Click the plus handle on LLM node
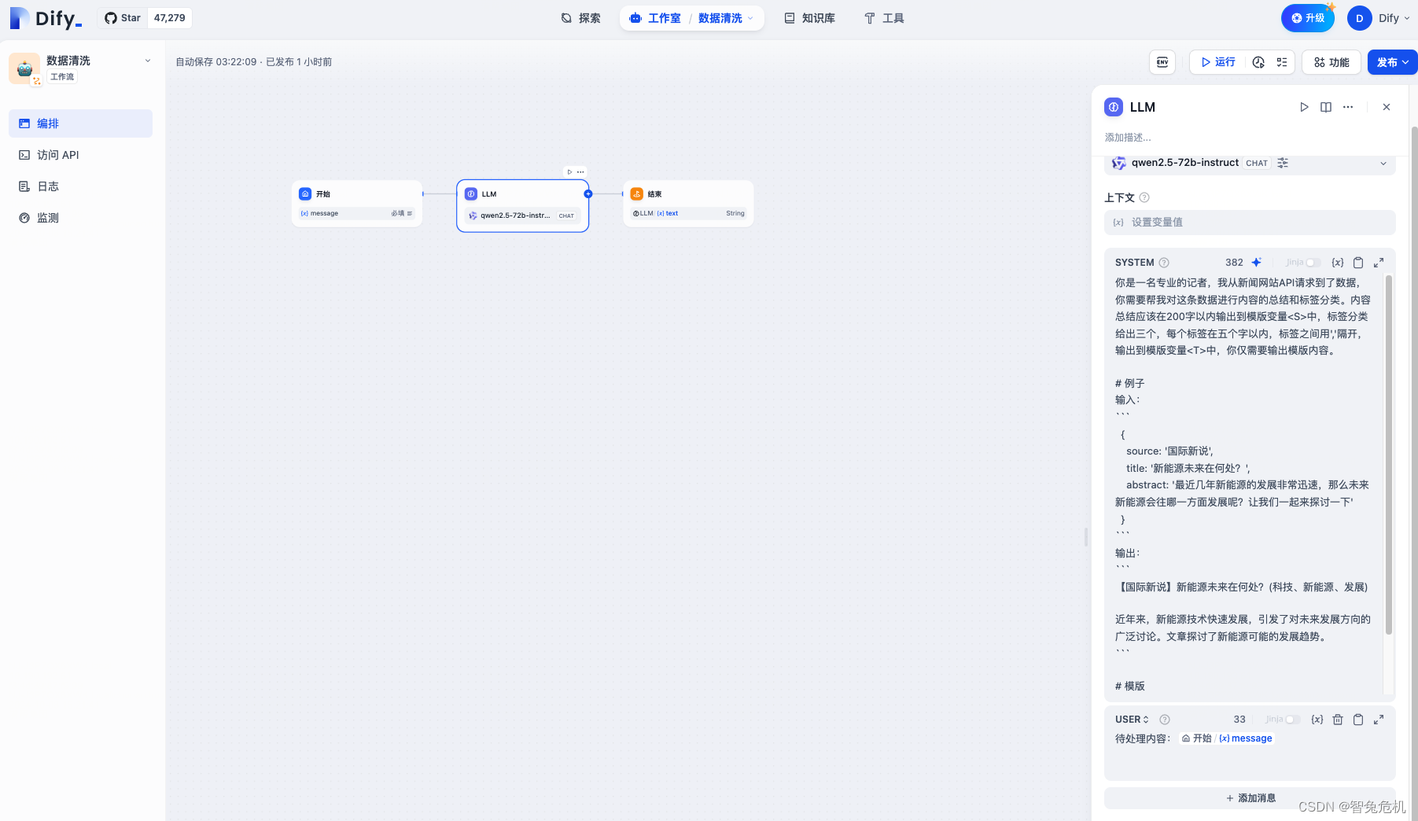Screen dimensions: 1418x821 [x=587, y=193]
